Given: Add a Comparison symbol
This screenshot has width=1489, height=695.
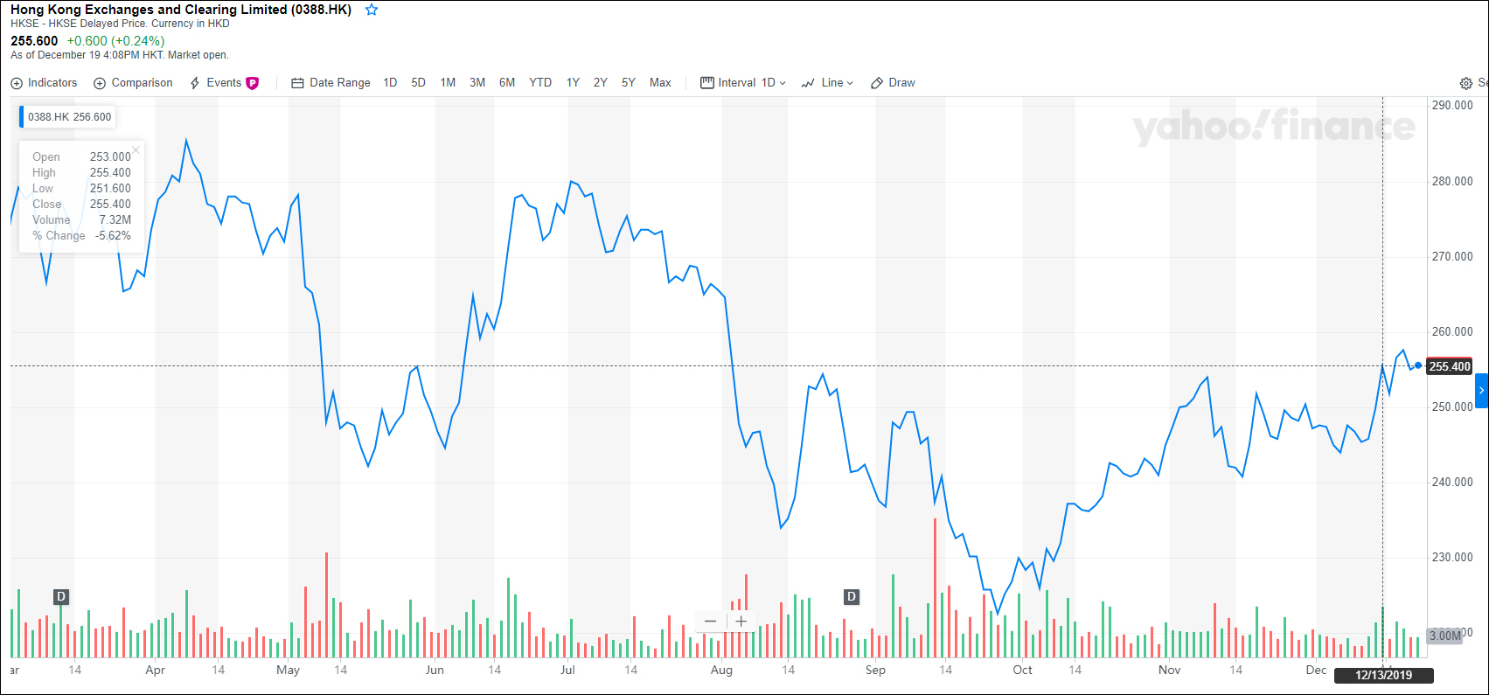Looking at the screenshot, I should pyautogui.click(x=133, y=83).
